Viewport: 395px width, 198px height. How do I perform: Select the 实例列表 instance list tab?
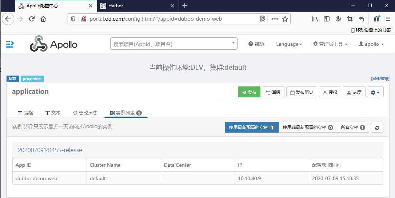[126, 113]
